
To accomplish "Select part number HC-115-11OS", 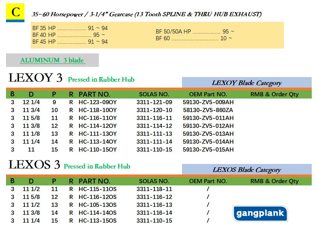I will click(x=98, y=189).
